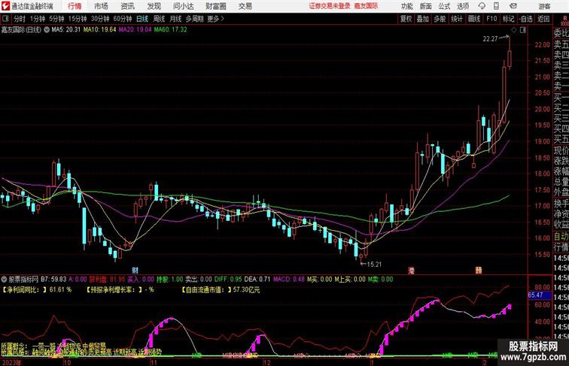
Task: Open the 财富圈 tab
Action: [215, 6]
